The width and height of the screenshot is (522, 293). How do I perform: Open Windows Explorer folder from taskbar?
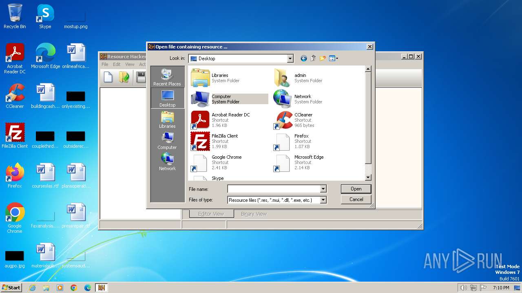pyautogui.click(x=46, y=288)
